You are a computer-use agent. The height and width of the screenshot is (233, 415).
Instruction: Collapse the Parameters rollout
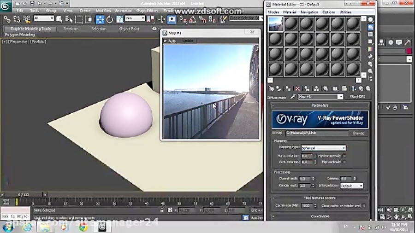(320, 105)
